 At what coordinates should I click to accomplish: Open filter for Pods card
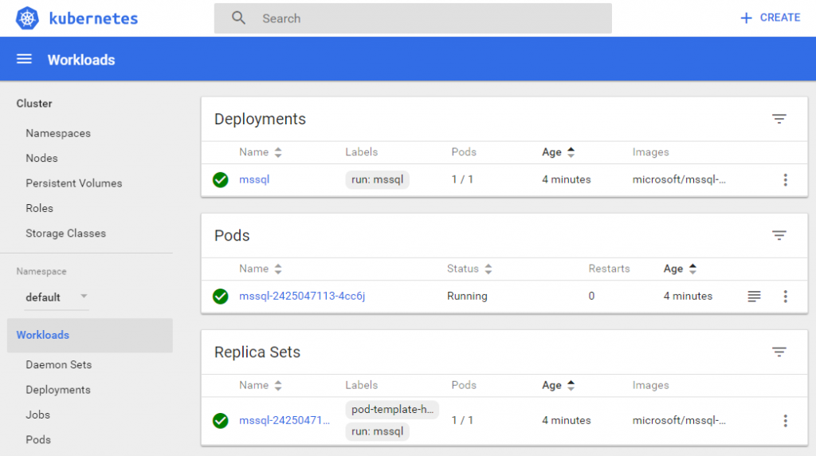tap(779, 236)
